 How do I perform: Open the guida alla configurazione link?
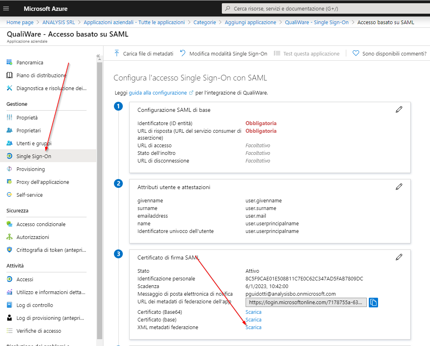pyautogui.click(x=158, y=93)
